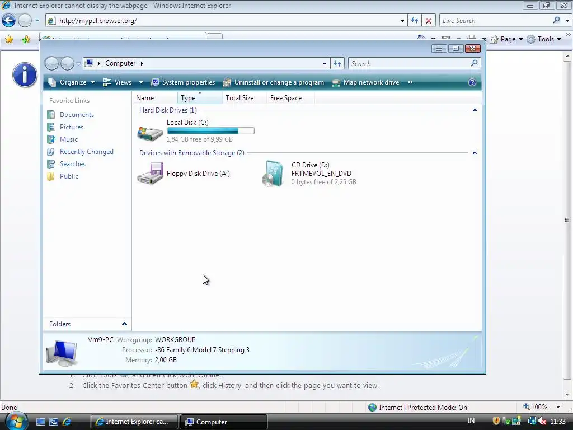The width and height of the screenshot is (573, 430).
Task: Open Pictures favorite link
Action: [71, 127]
